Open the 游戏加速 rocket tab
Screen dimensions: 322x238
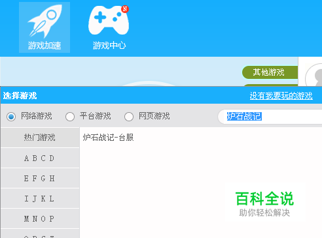[45, 27]
